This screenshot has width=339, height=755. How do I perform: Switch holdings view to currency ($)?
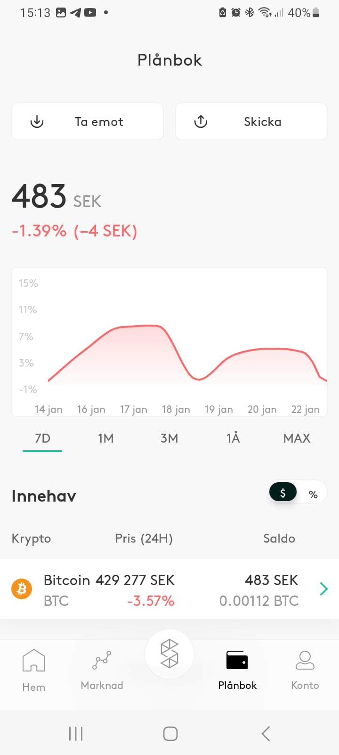[x=282, y=493]
